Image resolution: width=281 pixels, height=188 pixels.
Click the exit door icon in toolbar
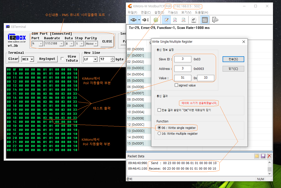(215, 20)
